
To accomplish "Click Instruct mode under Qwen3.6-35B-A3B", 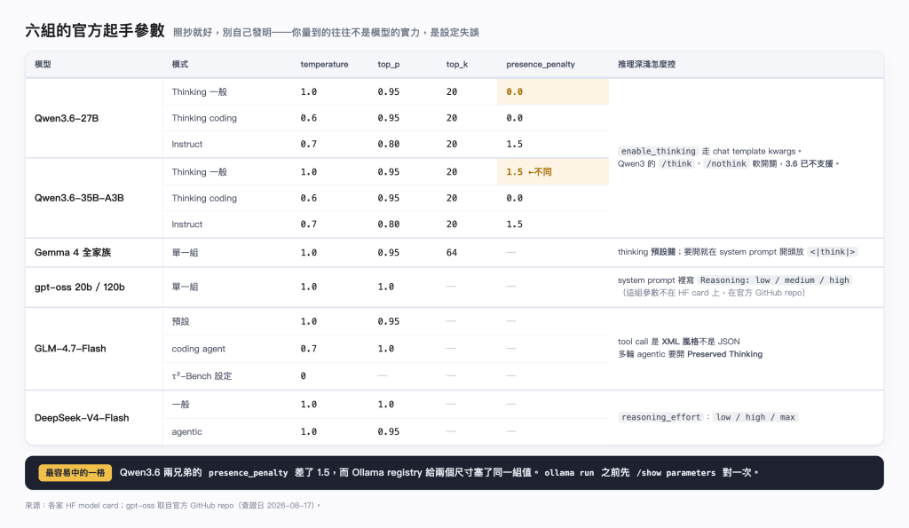I will pyautogui.click(x=187, y=225).
